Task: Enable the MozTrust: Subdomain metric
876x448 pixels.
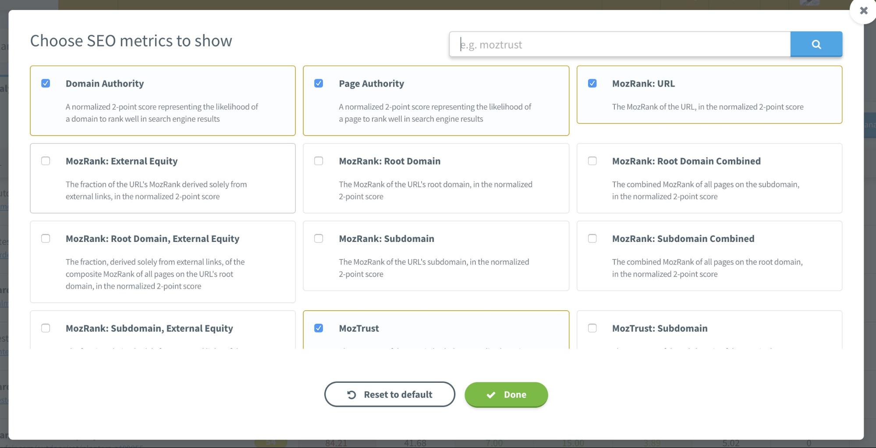Action: point(593,328)
